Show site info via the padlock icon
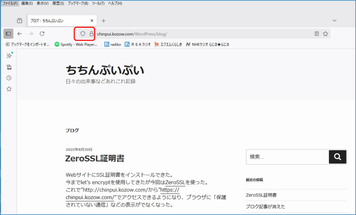 tap(91, 34)
